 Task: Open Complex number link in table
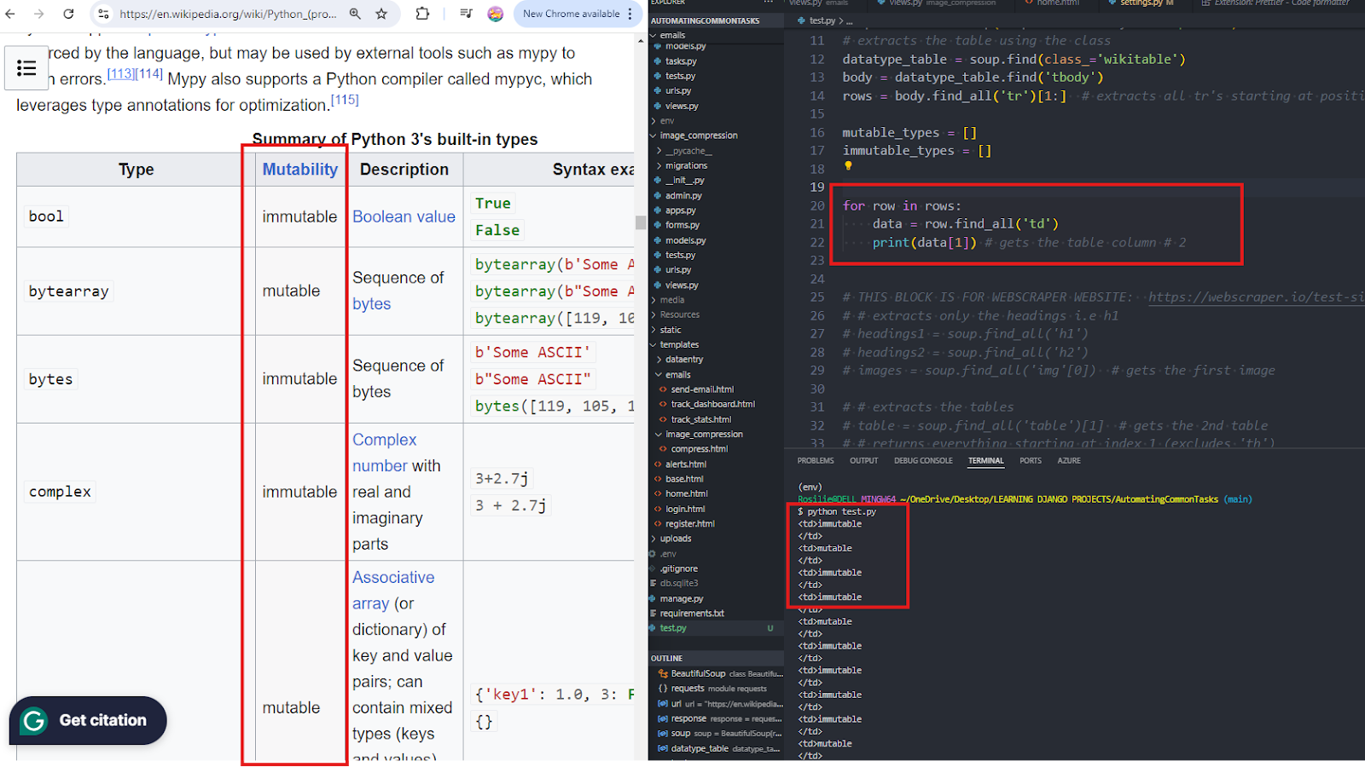[x=384, y=453]
